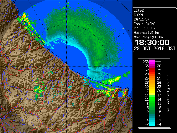Pick the yellow-green 14–17 dBZ swatch
The height and width of the screenshot is (133, 177).
click(152, 95)
